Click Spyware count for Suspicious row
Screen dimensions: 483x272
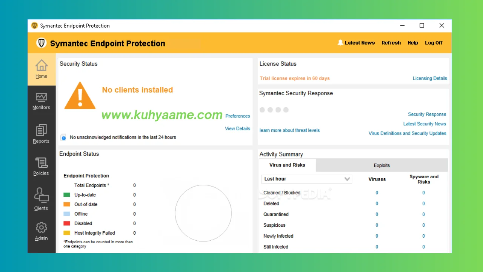pos(423,225)
